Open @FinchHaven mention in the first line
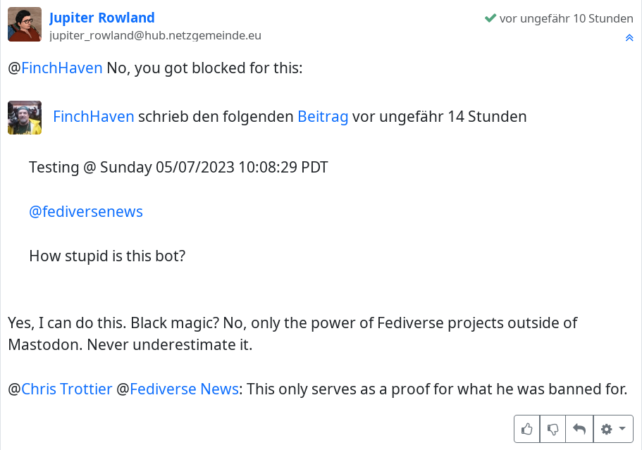Image resolution: width=642 pixels, height=450 pixels. click(62, 68)
